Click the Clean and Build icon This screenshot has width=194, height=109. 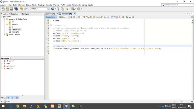tap(63, 9)
